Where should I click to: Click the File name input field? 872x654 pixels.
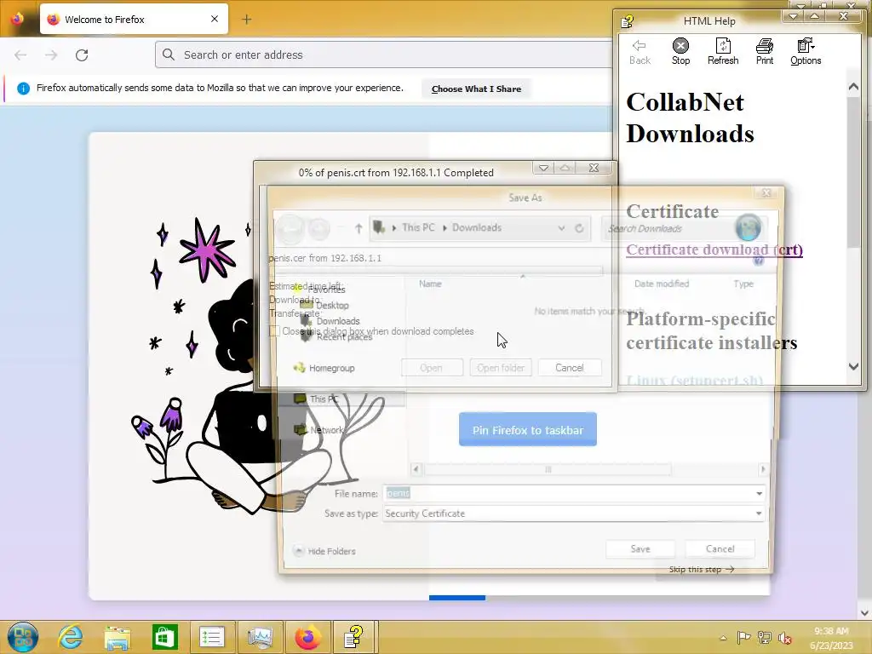click(x=568, y=493)
